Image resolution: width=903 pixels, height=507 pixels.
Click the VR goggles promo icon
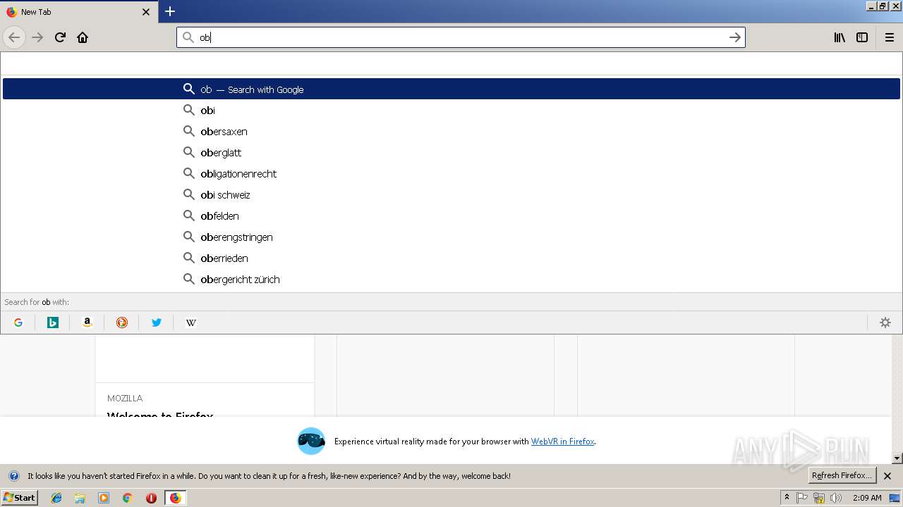coord(311,441)
